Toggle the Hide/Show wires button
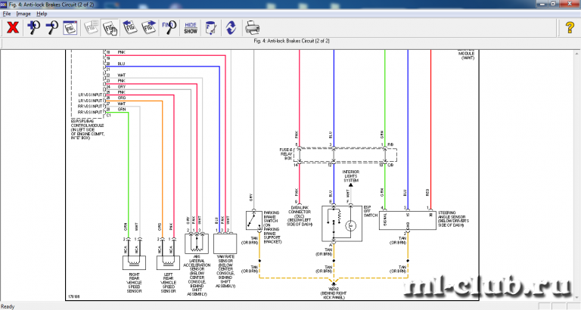This screenshot has width=581, height=310. (x=191, y=28)
